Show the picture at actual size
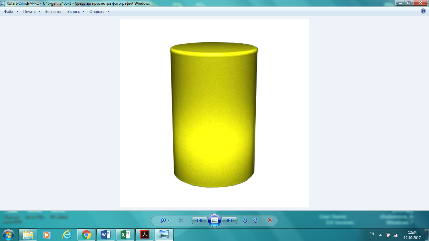429x241 pixels. click(182, 221)
